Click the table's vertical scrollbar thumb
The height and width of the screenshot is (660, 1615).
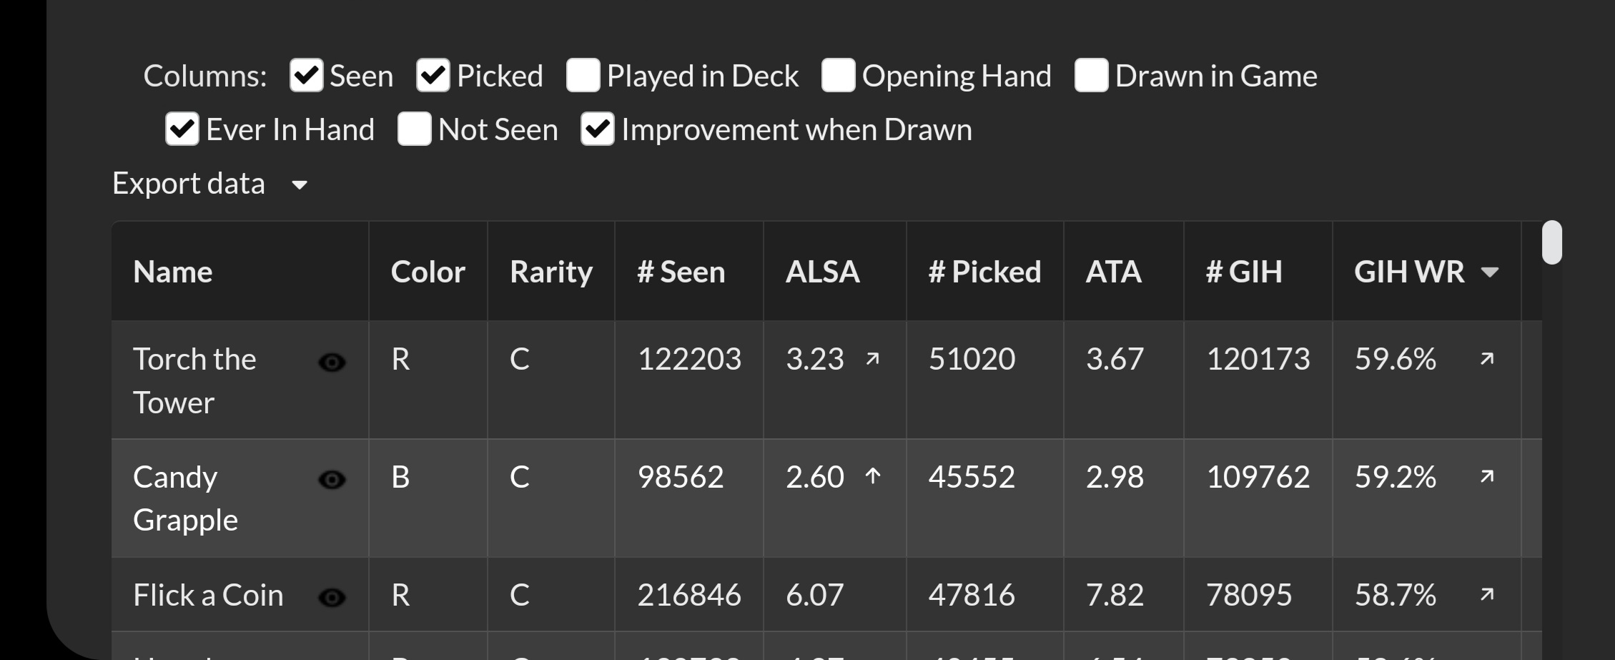(x=1552, y=242)
